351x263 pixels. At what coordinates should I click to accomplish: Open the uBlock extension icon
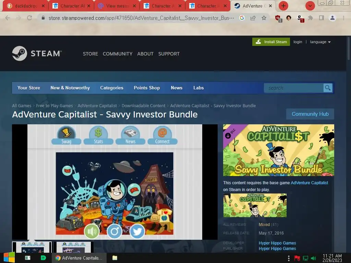pyautogui.click(x=278, y=18)
